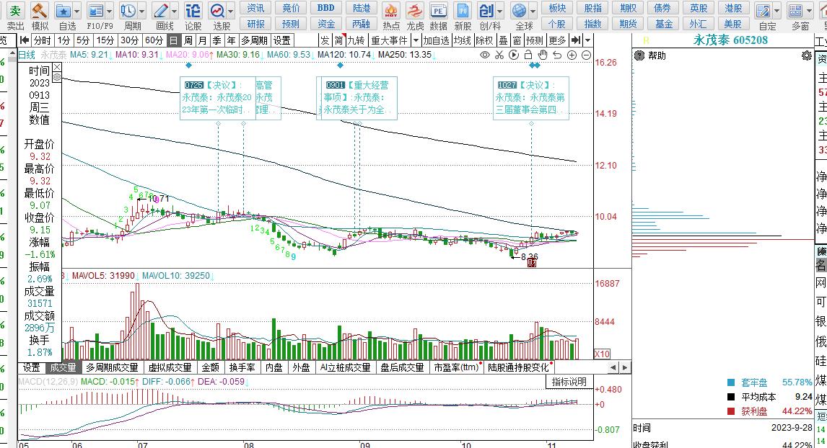Close the data info panel with X
827x448 pixels.
(x=57, y=68)
